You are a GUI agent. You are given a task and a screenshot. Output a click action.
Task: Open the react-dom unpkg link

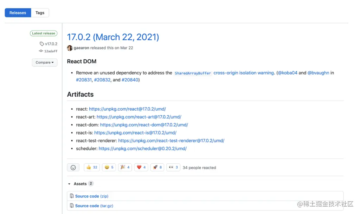point(143,124)
